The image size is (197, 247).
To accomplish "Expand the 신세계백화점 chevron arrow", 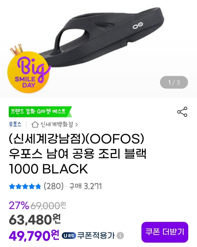I will tap(77, 125).
